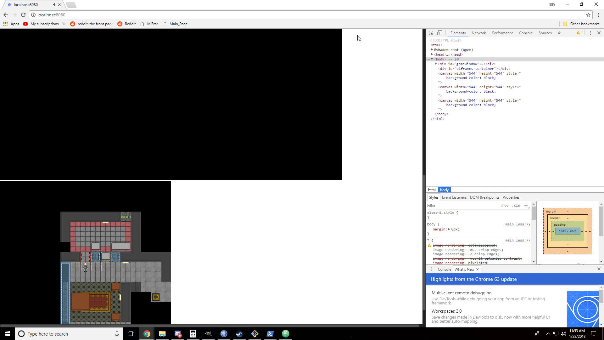Activate the inspect element picker
This screenshot has width=604, height=340.
431,33
